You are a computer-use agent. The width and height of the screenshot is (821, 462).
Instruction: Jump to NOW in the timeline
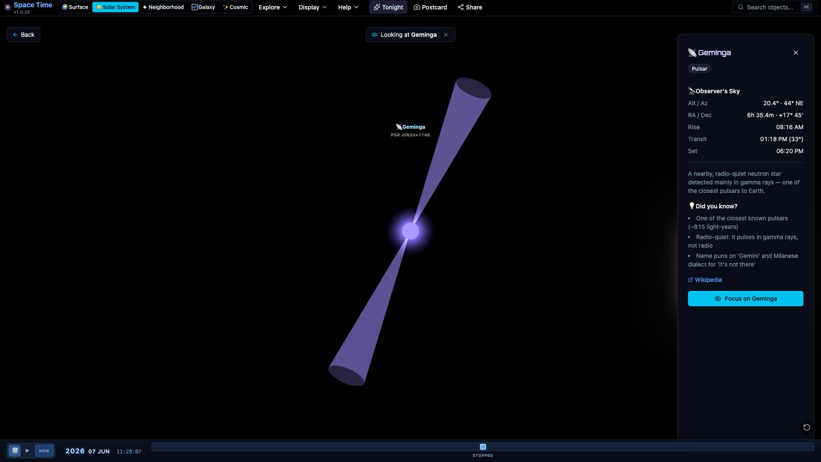click(x=44, y=451)
